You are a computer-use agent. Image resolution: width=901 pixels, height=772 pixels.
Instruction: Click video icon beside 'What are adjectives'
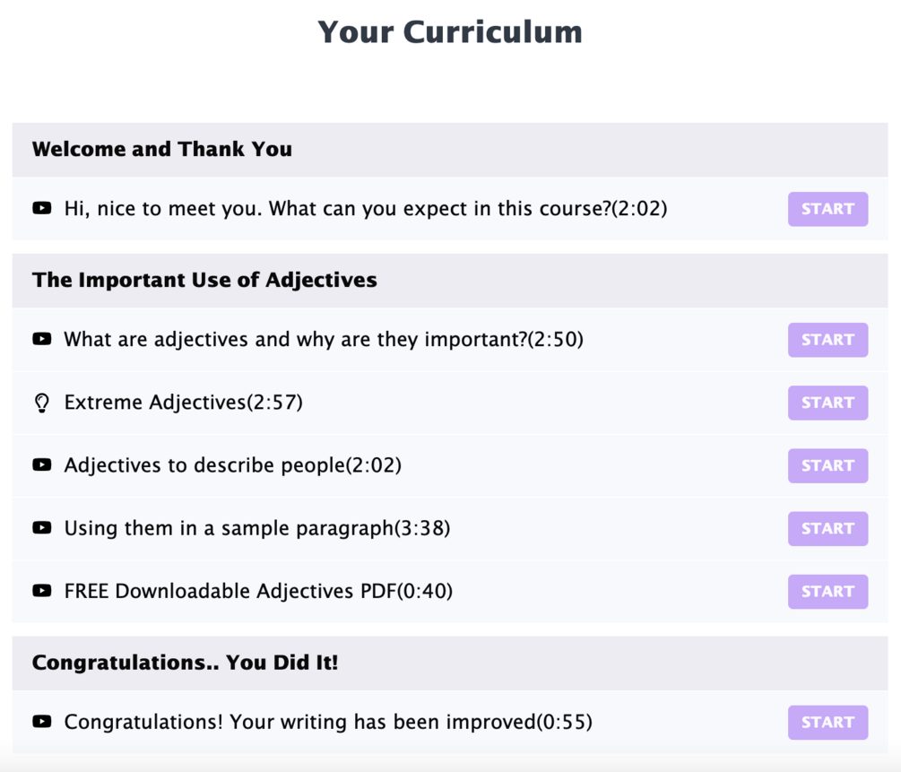pos(41,340)
